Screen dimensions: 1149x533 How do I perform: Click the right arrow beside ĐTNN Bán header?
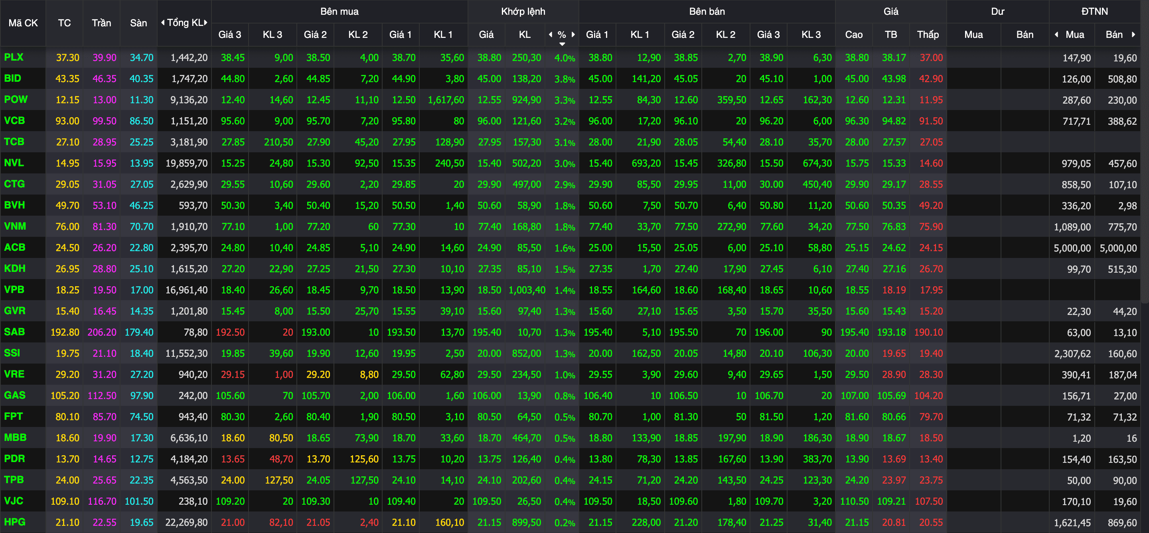[1133, 34]
